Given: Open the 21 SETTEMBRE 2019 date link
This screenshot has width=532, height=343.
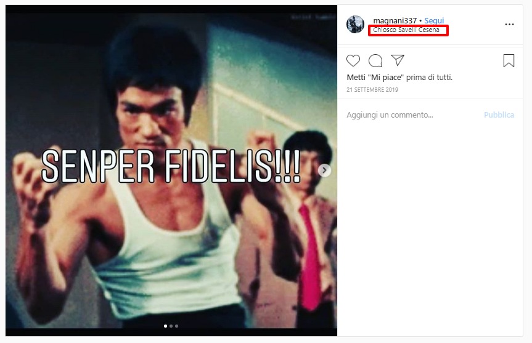Looking at the screenshot, I should [372, 90].
